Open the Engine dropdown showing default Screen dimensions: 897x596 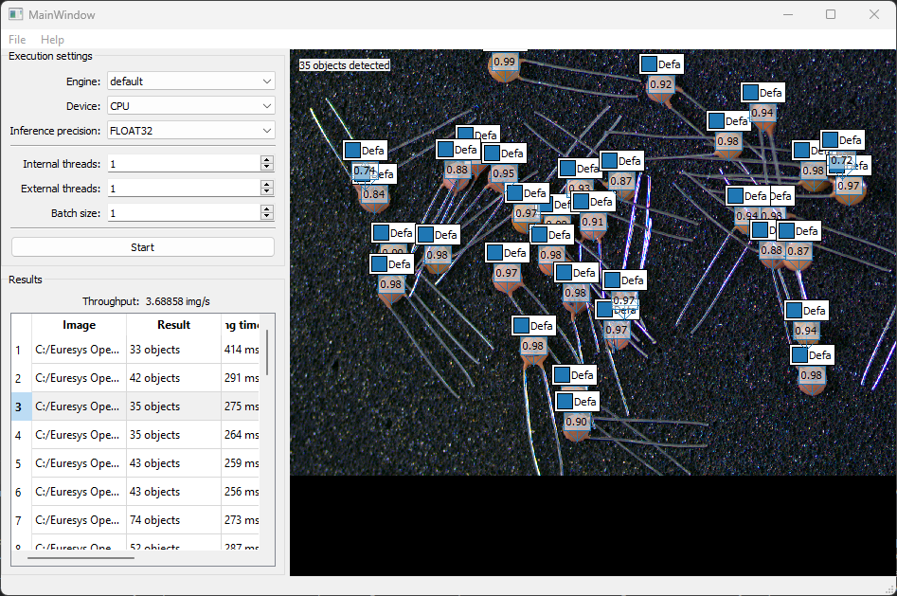pos(189,81)
